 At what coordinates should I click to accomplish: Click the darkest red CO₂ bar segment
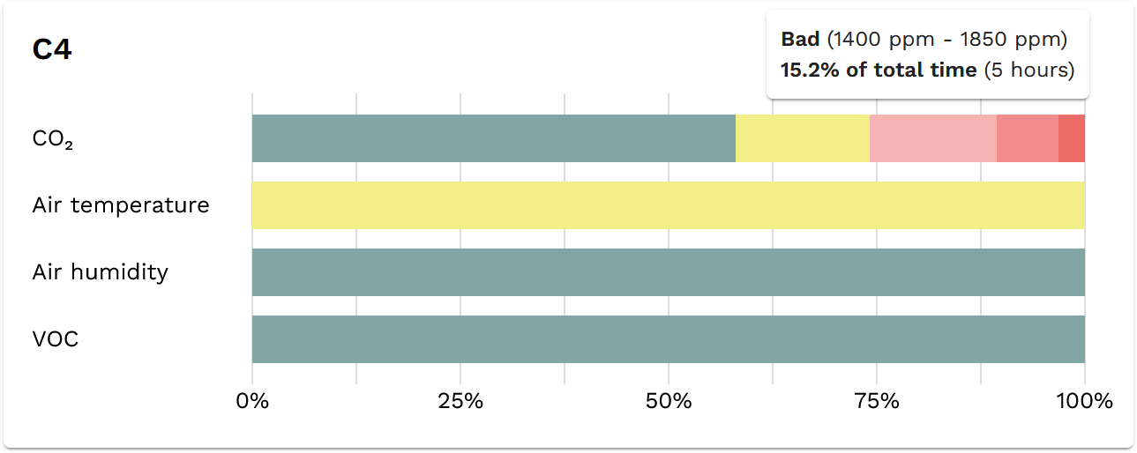1071,138
